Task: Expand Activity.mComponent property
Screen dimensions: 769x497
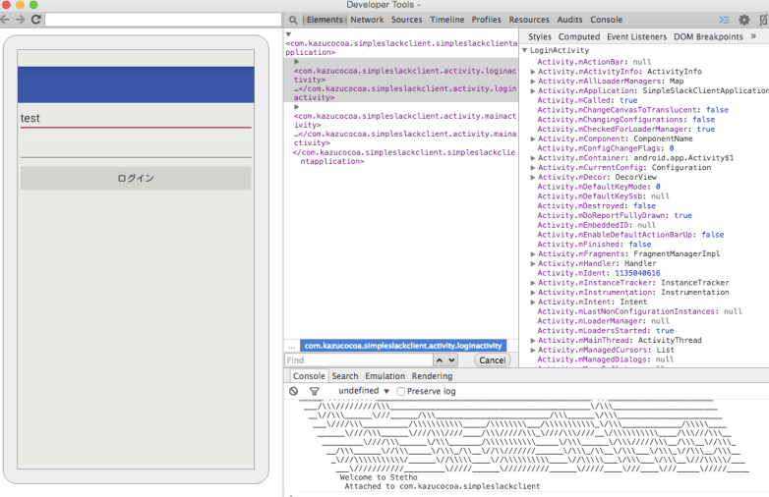Action: (533, 138)
